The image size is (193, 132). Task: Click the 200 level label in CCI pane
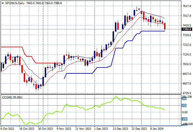[184, 99]
